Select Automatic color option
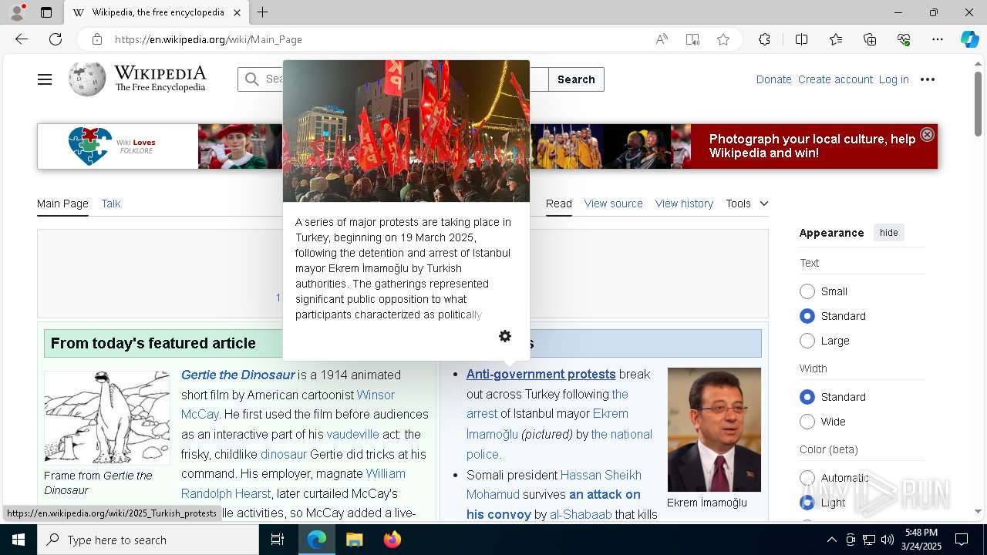The width and height of the screenshot is (987, 555). tap(807, 478)
